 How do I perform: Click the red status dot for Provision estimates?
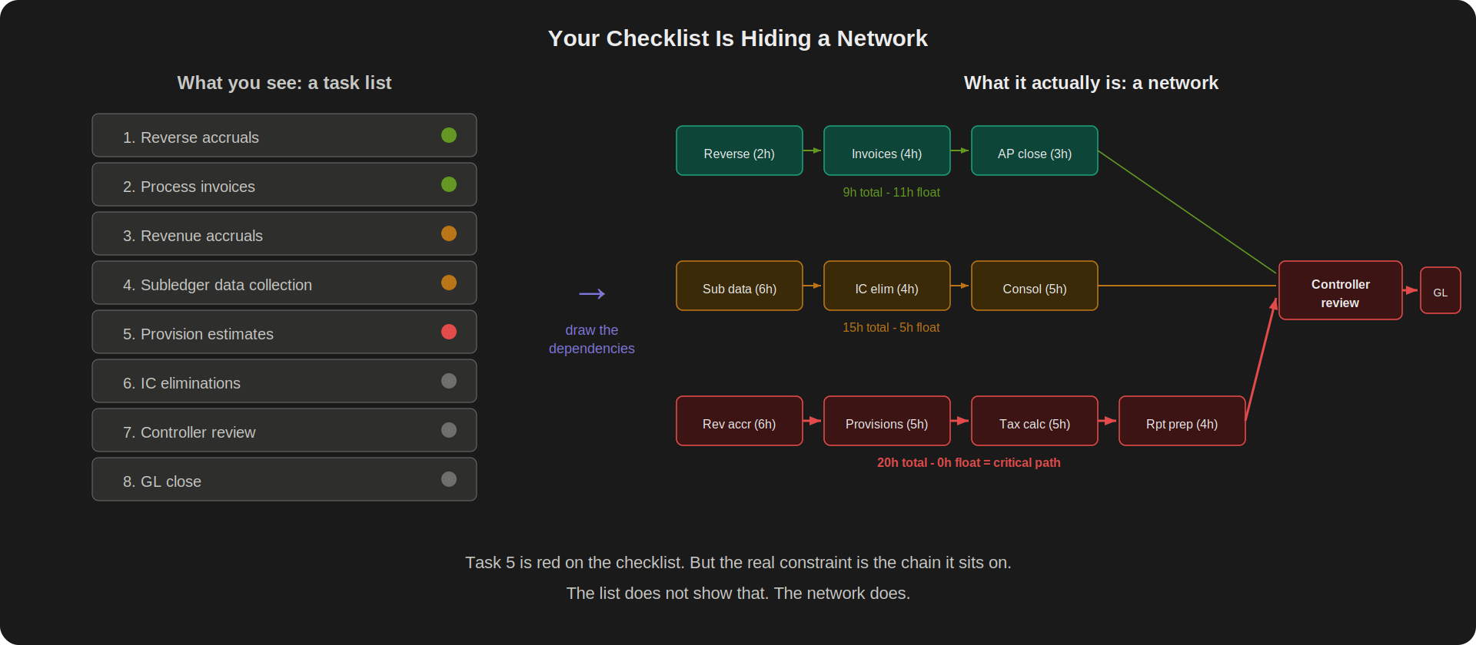point(449,332)
